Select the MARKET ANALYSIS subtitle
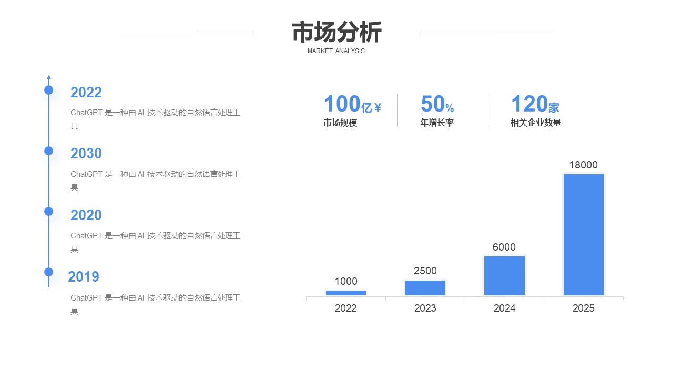This screenshot has height=379, width=673. (336, 51)
